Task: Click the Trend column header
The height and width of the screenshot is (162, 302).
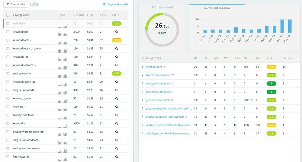Action: pyautogui.click(x=62, y=15)
